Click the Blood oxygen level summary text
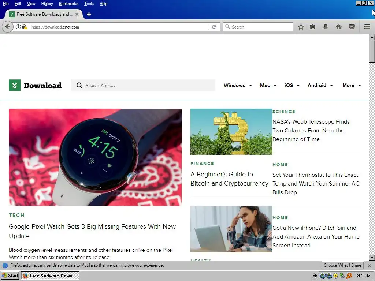The width and height of the screenshot is (375, 281). point(91,254)
